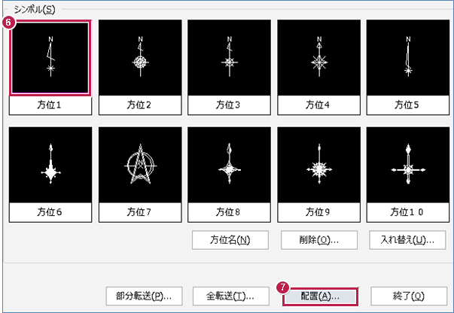The image size is (454, 313).
Task: Choose the 方位3 symbol preview
Action: pyautogui.click(x=230, y=58)
